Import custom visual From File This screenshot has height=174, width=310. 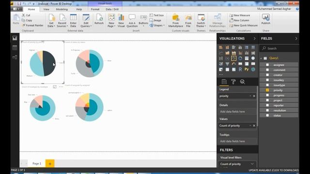pyautogui.click(x=188, y=20)
